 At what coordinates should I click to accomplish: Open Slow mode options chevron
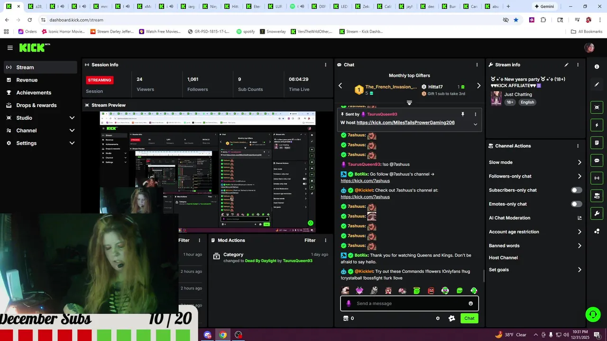point(579,162)
